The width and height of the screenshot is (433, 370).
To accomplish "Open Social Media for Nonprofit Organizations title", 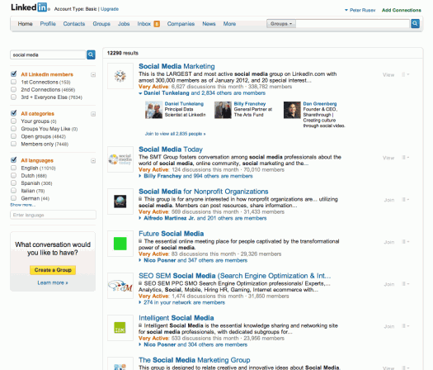I will coord(203,192).
